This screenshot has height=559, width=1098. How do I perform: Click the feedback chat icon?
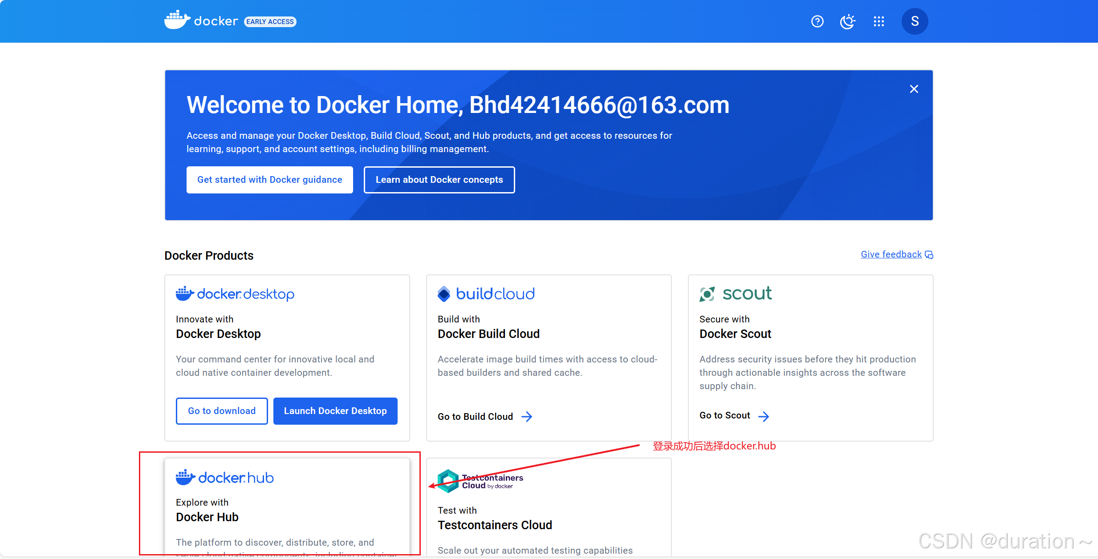(x=929, y=255)
